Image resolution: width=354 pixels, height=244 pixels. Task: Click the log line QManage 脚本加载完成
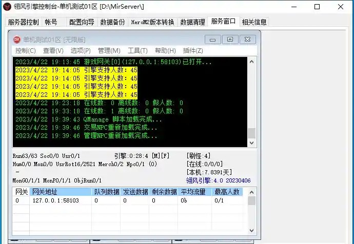pyautogui.click(x=88, y=119)
